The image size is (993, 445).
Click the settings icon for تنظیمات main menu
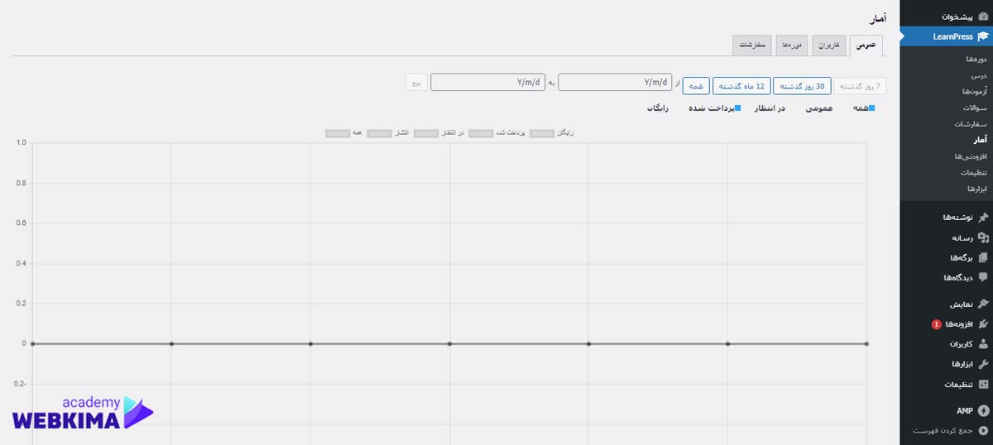pyautogui.click(x=983, y=385)
